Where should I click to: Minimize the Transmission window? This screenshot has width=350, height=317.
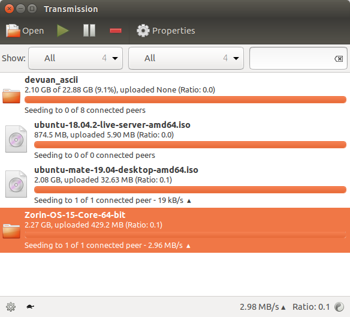(21, 9)
